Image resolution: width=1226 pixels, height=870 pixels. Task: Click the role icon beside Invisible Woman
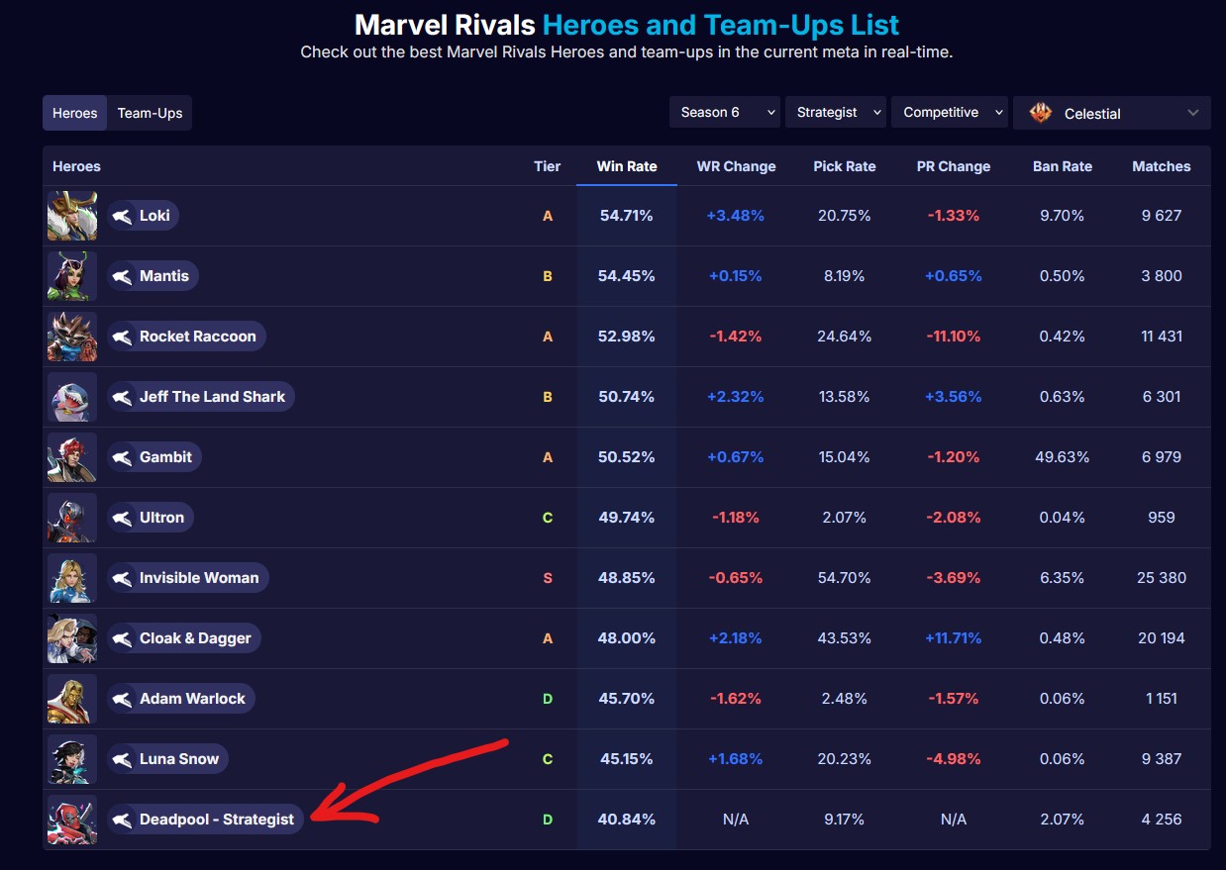pyautogui.click(x=122, y=578)
